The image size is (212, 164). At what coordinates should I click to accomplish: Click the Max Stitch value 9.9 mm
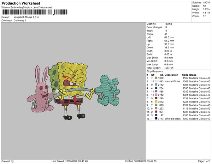[169, 58]
